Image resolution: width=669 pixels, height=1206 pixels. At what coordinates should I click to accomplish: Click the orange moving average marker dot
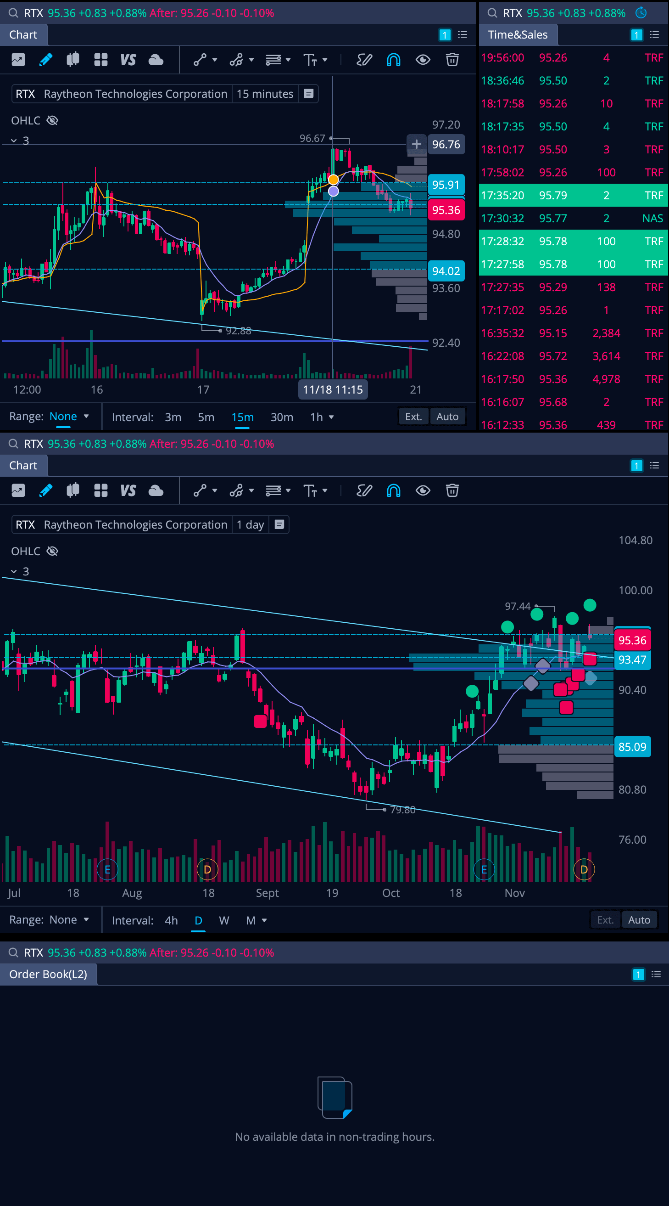(333, 180)
